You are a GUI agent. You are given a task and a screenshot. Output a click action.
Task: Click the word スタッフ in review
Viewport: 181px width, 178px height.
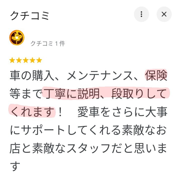pos(88,148)
